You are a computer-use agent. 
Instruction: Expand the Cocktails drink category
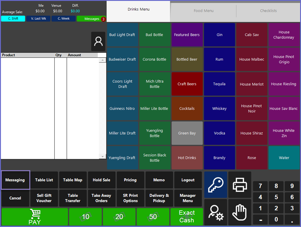click(x=187, y=109)
